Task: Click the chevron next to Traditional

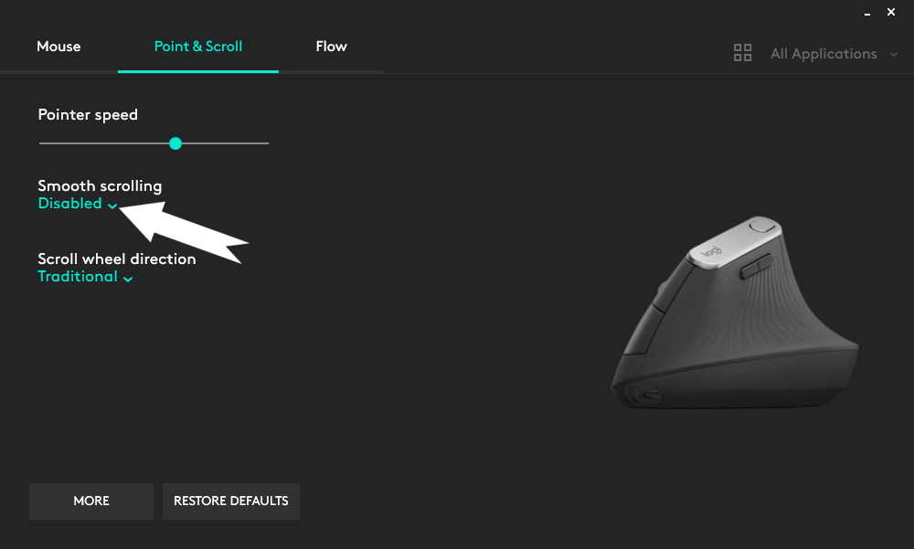Action: [x=128, y=280]
